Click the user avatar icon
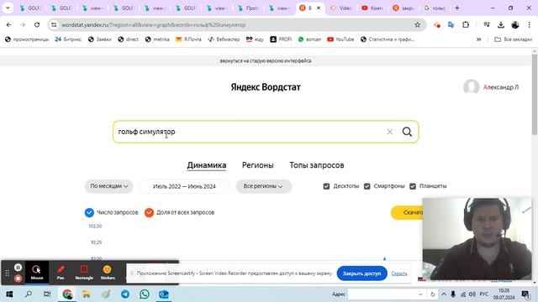538x302 pixels. pyautogui.click(x=471, y=87)
